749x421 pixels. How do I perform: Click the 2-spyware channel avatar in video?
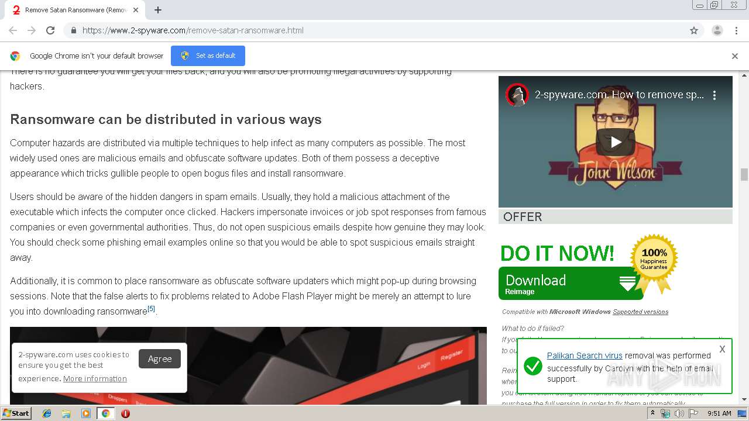tap(517, 95)
